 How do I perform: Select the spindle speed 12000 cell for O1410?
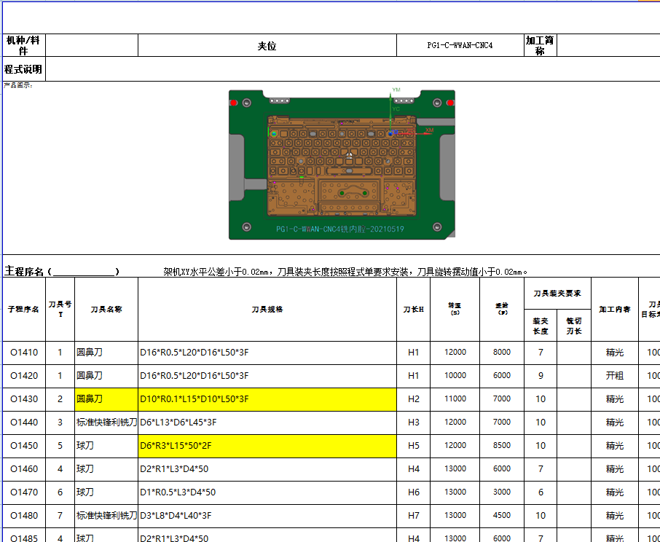tap(456, 353)
